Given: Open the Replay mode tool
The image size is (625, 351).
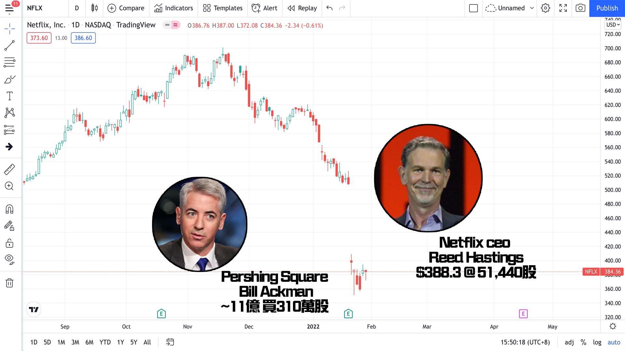Looking at the screenshot, I should point(302,8).
